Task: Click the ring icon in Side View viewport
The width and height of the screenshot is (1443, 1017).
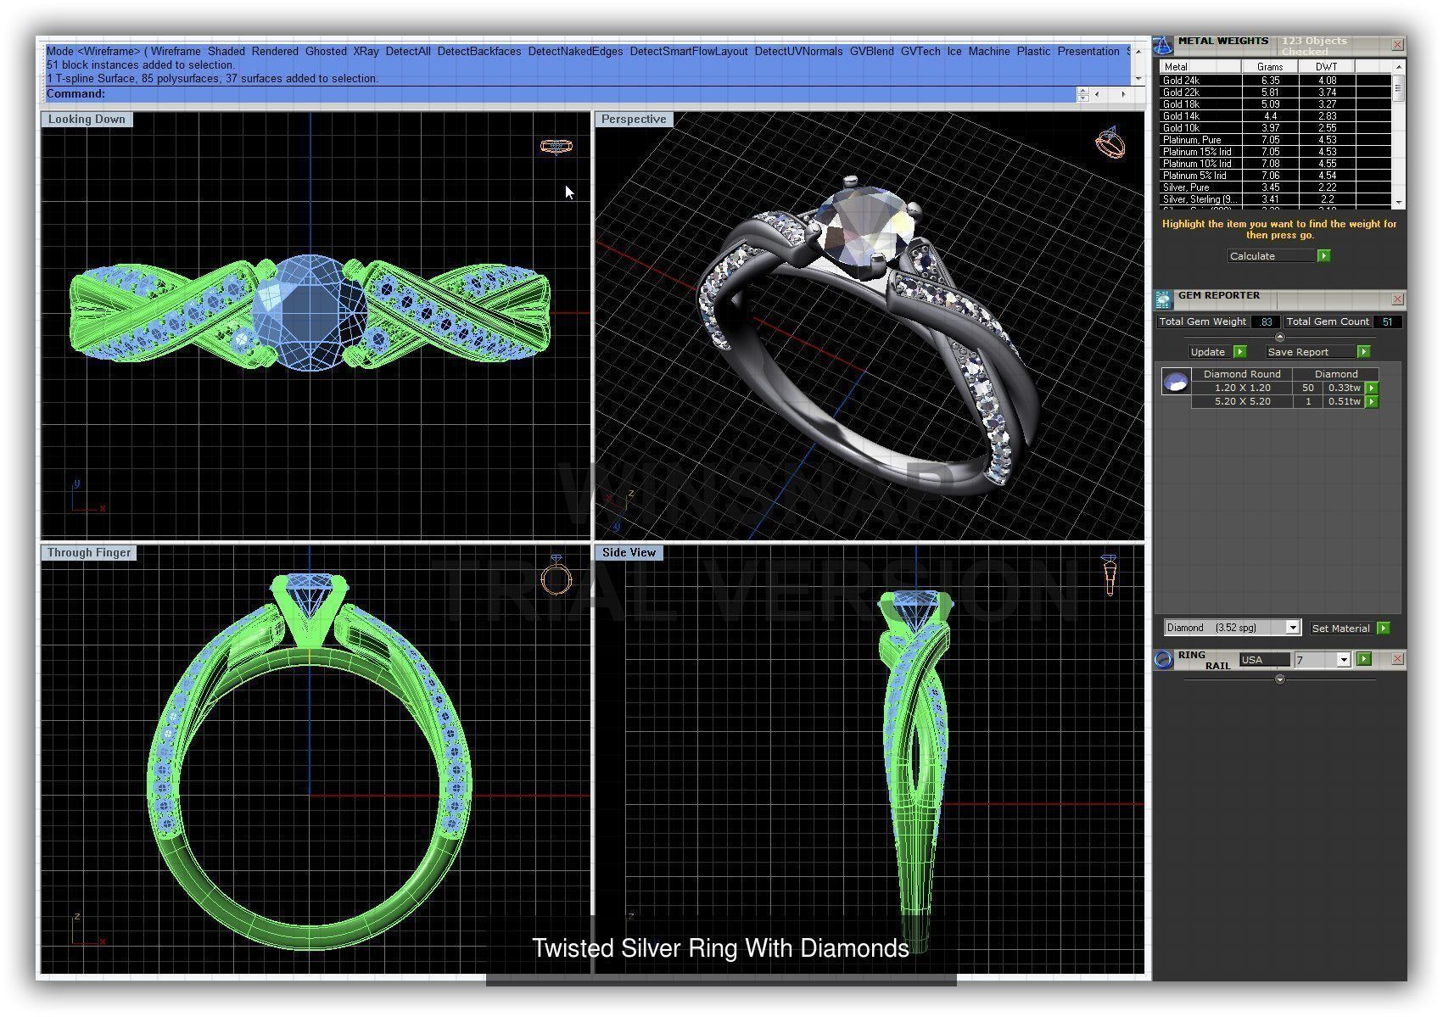Action: pyautogui.click(x=1109, y=575)
